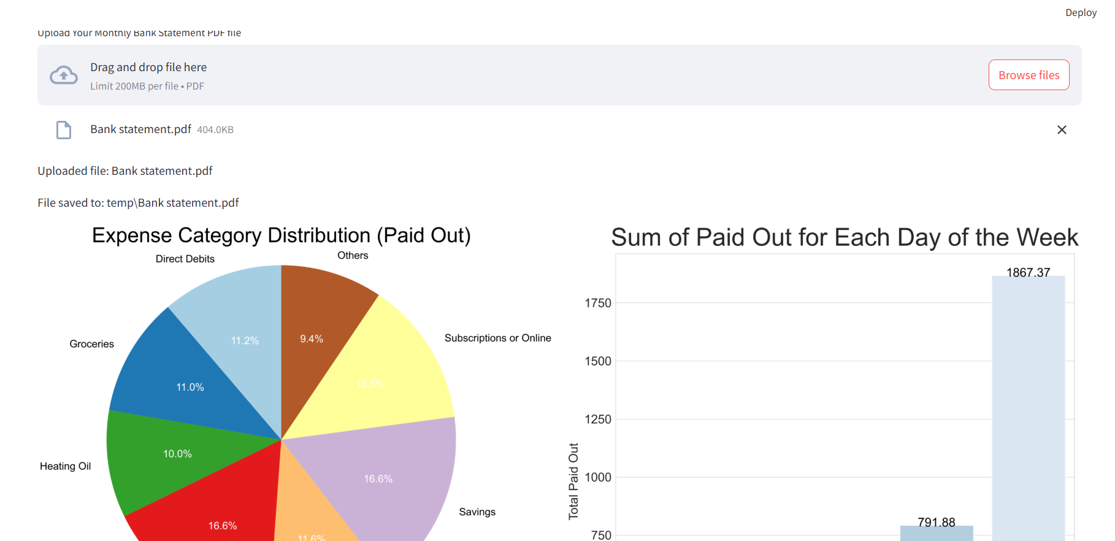Click the document icon beside Bank statement.pdf
Viewport: 1115px width, 541px height.
pyautogui.click(x=63, y=129)
